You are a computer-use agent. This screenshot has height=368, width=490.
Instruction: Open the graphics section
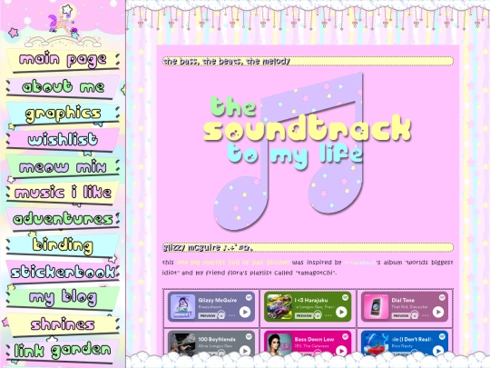coord(63,114)
